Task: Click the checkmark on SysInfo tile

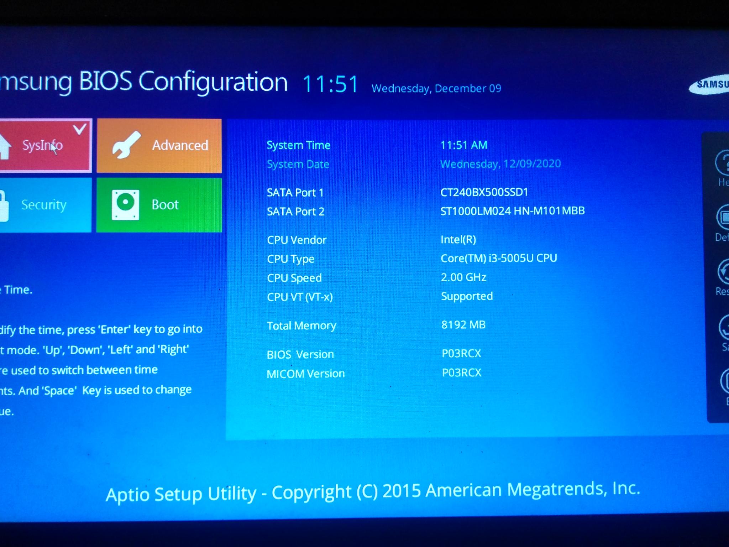Action: [x=80, y=129]
